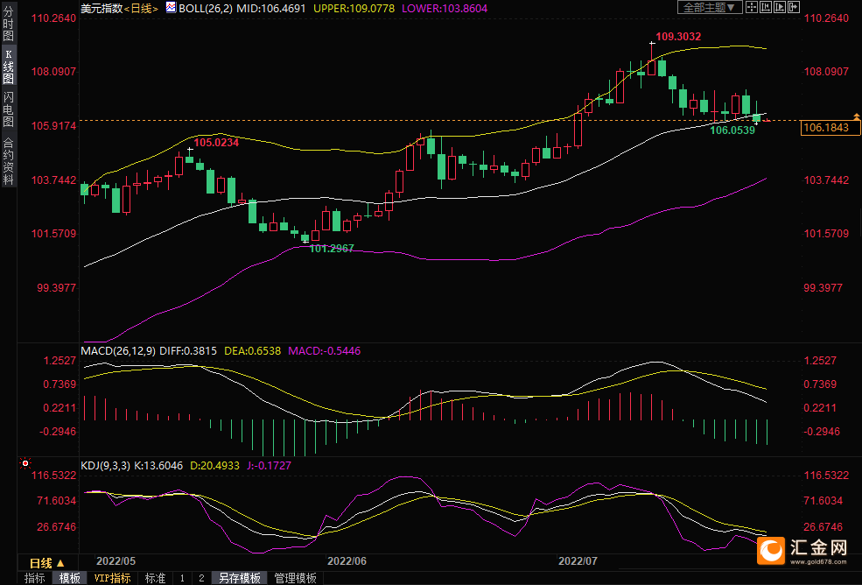Click the BOLL indicator icon in header
862x585 pixels.
pos(171,8)
